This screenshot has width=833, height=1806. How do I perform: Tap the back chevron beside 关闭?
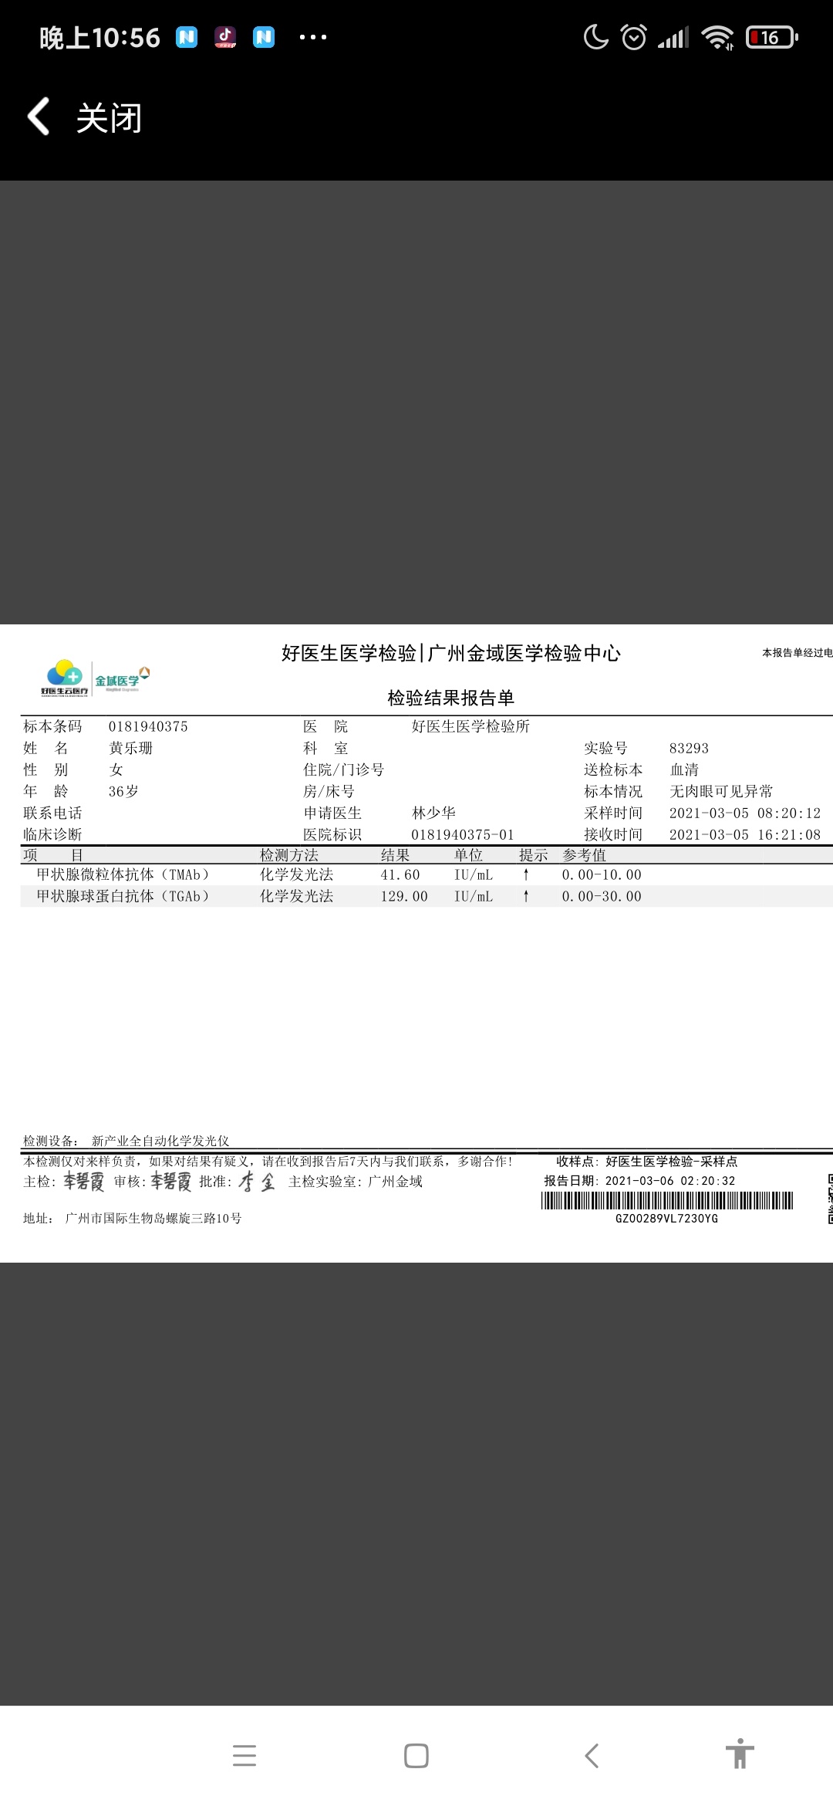click(39, 117)
